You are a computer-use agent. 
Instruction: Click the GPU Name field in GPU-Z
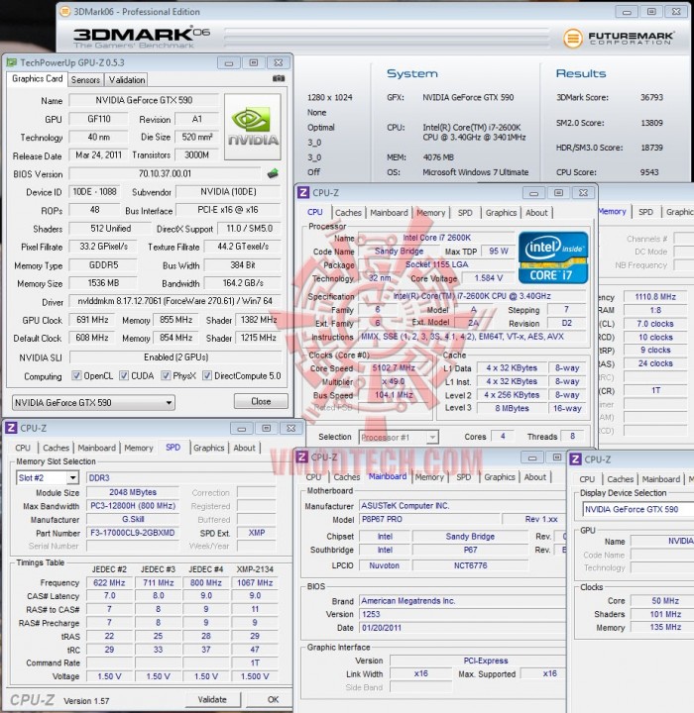[x=144, y=100]
